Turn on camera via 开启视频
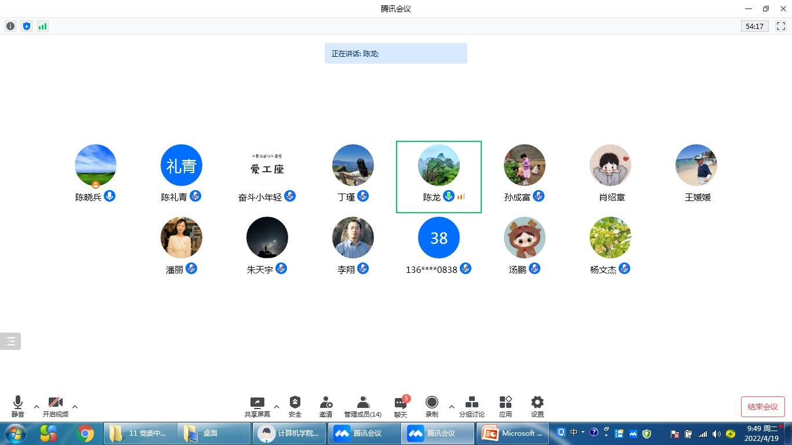This screenshot has height=445, width=792. tap(55, 406)
